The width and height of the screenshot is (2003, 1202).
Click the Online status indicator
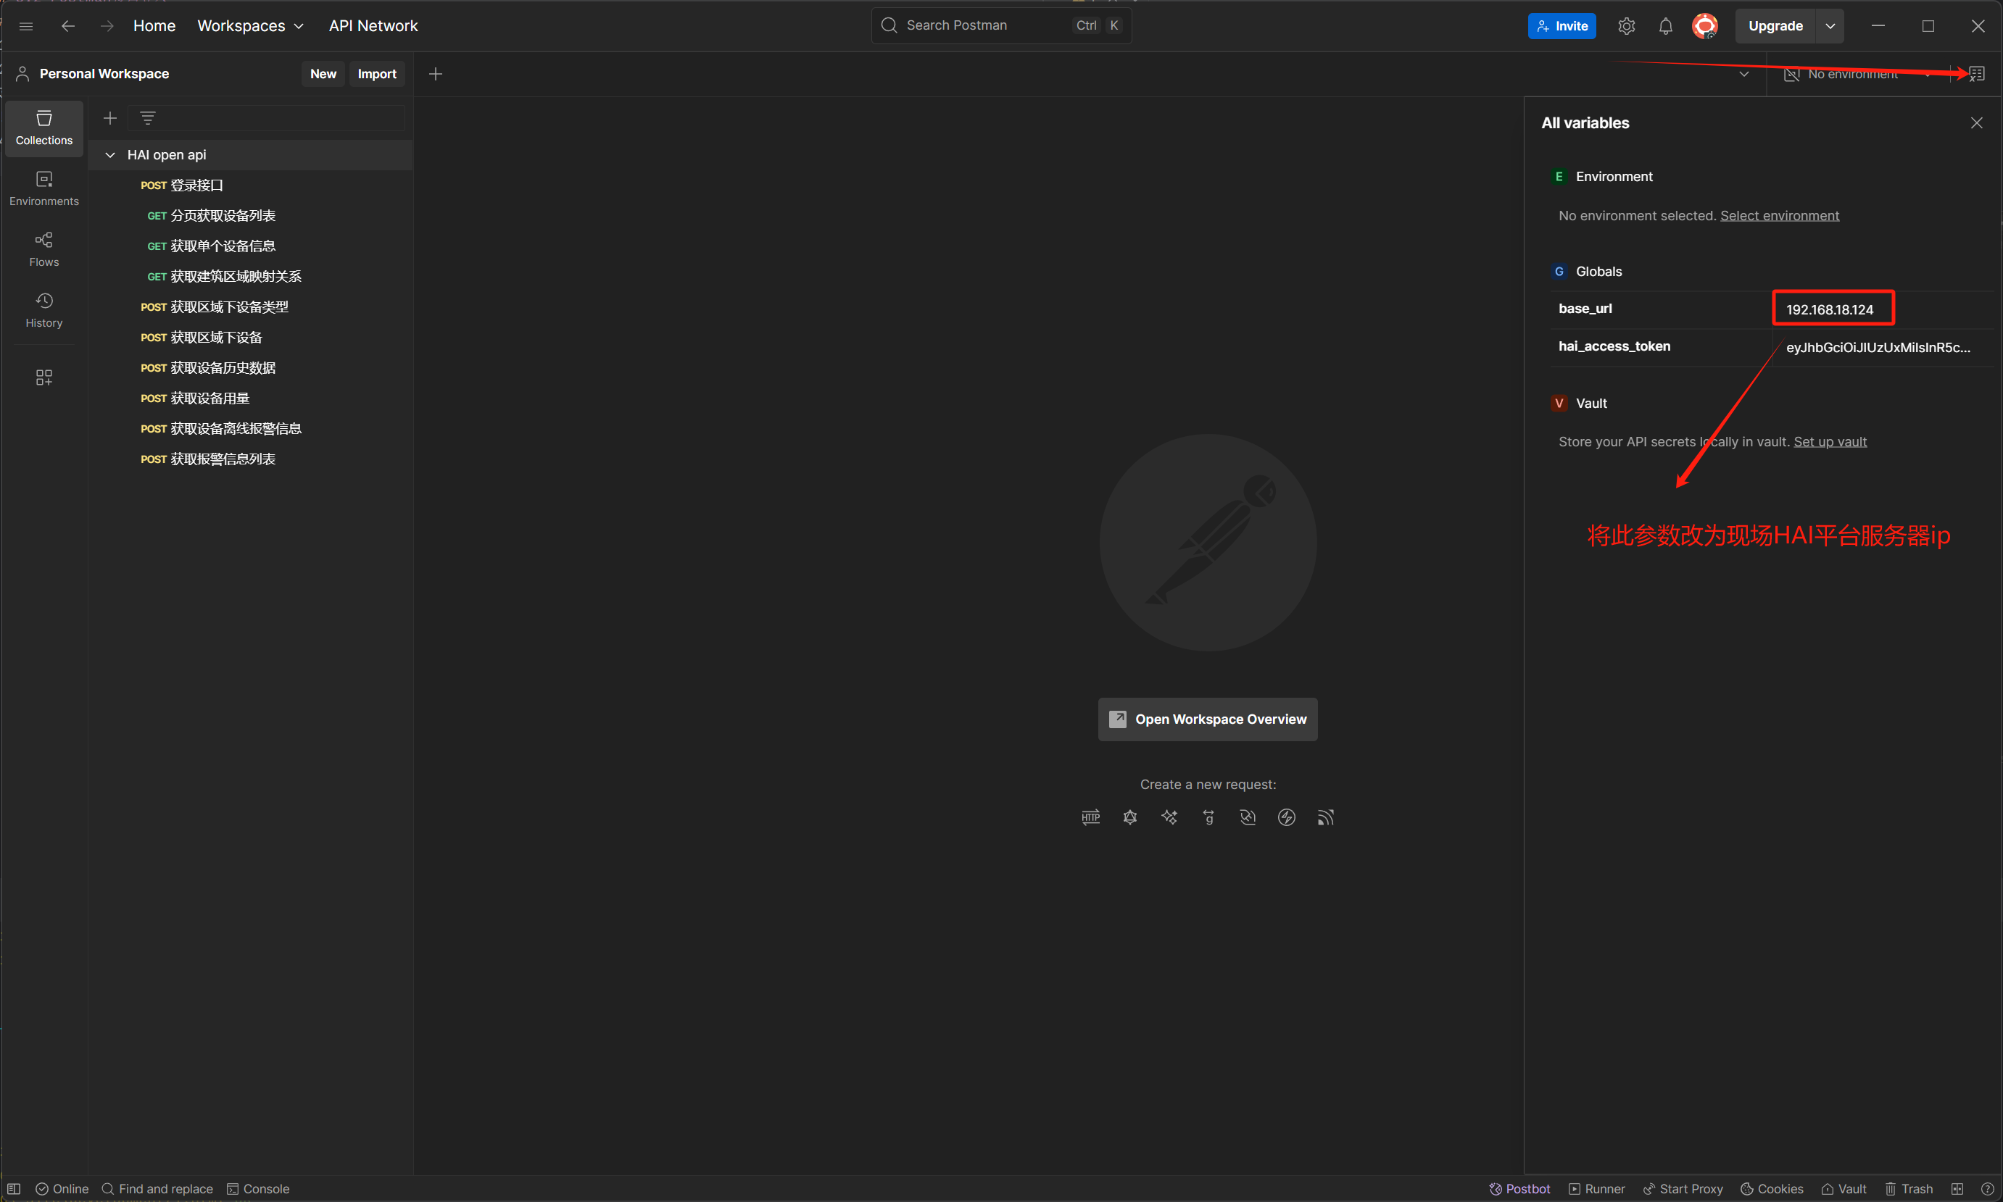click(62, 1189)
